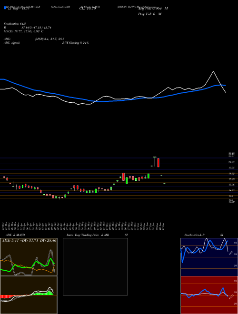Click the ADX & MACD panel title

pos(15,235)
